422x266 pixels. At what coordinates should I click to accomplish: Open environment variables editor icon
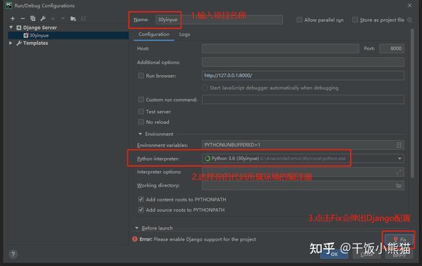(399, 145)
